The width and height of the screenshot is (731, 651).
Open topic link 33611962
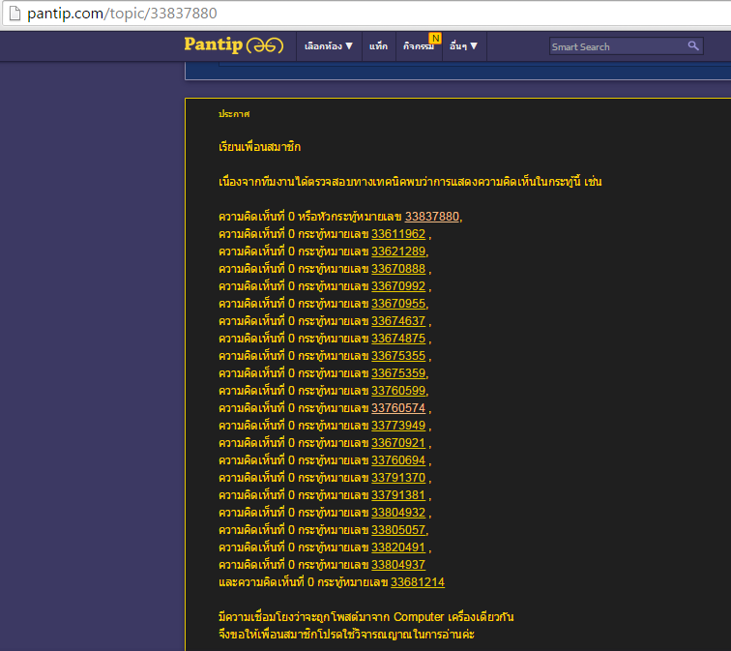(x=398, y=234)
